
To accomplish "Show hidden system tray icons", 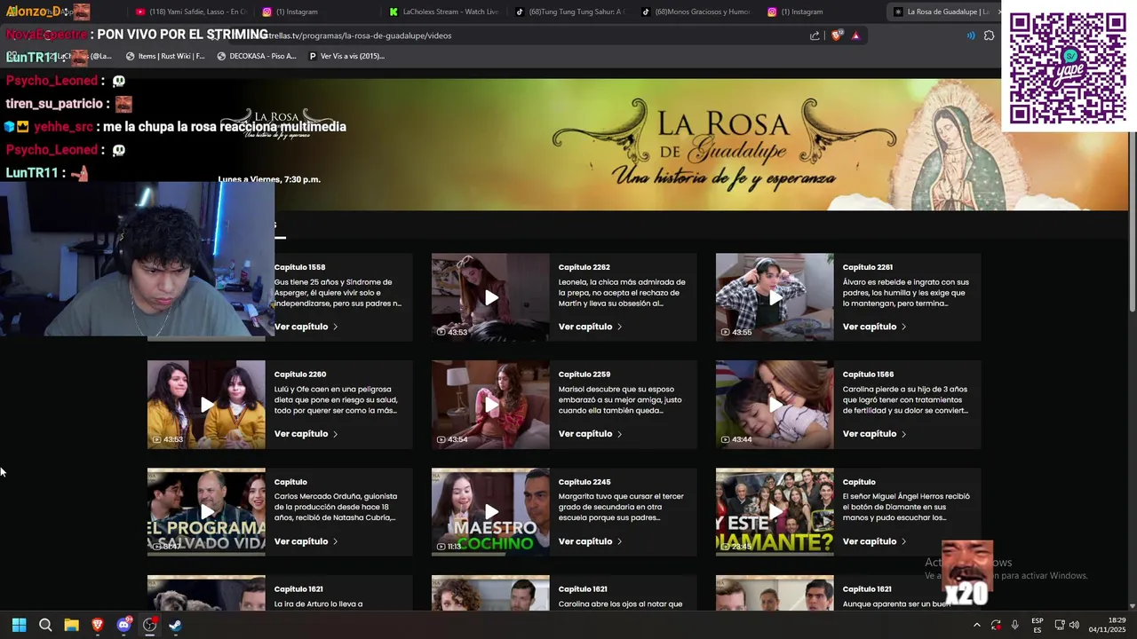I will click(976, 625).
